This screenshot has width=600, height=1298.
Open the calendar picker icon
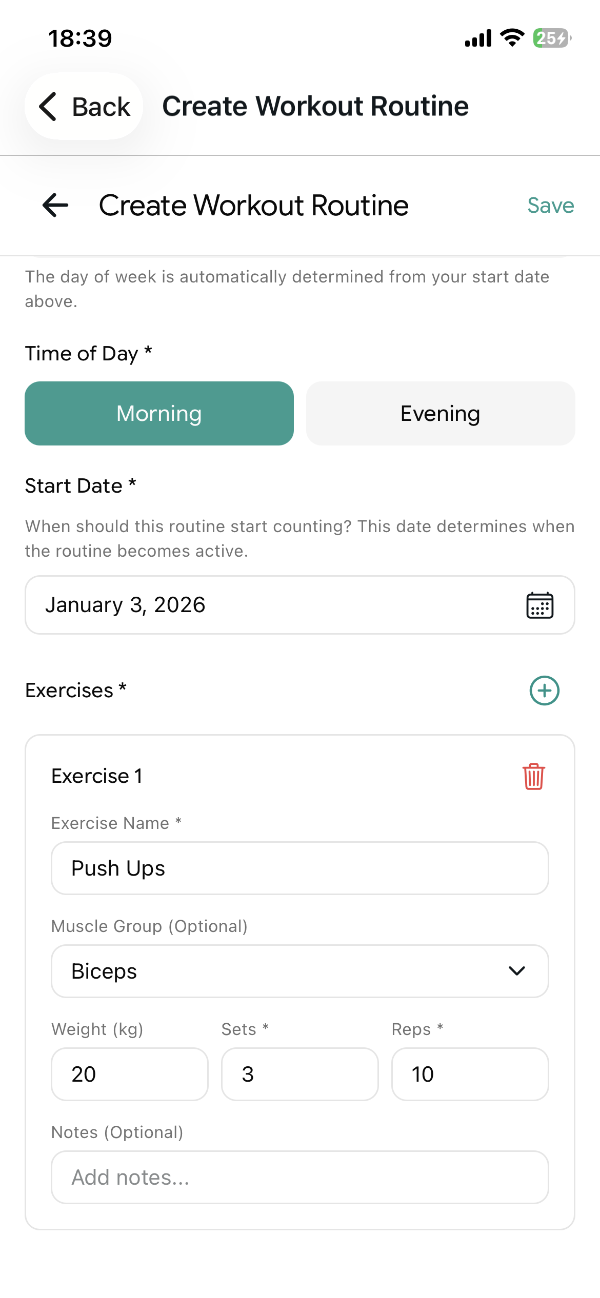539,605
